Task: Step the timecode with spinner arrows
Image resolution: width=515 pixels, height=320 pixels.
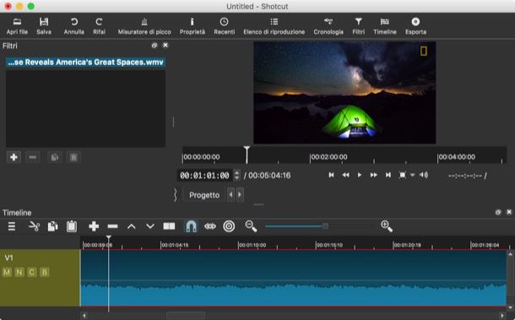Action: [x=236, y=175]
